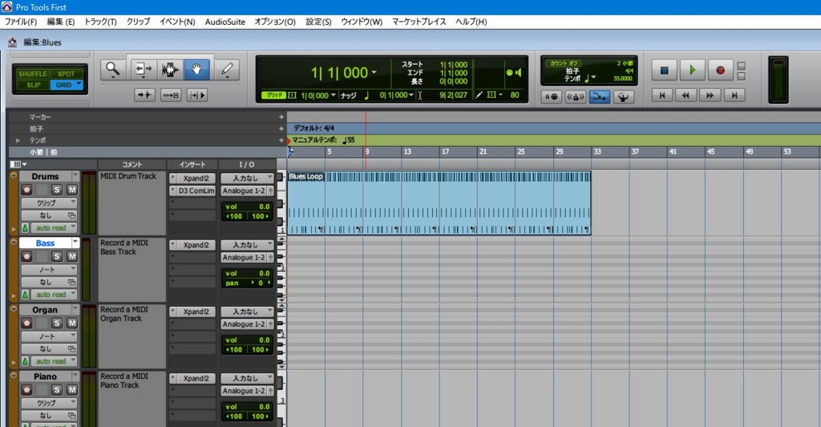Solo the Organ track

(x=57, y=323)
